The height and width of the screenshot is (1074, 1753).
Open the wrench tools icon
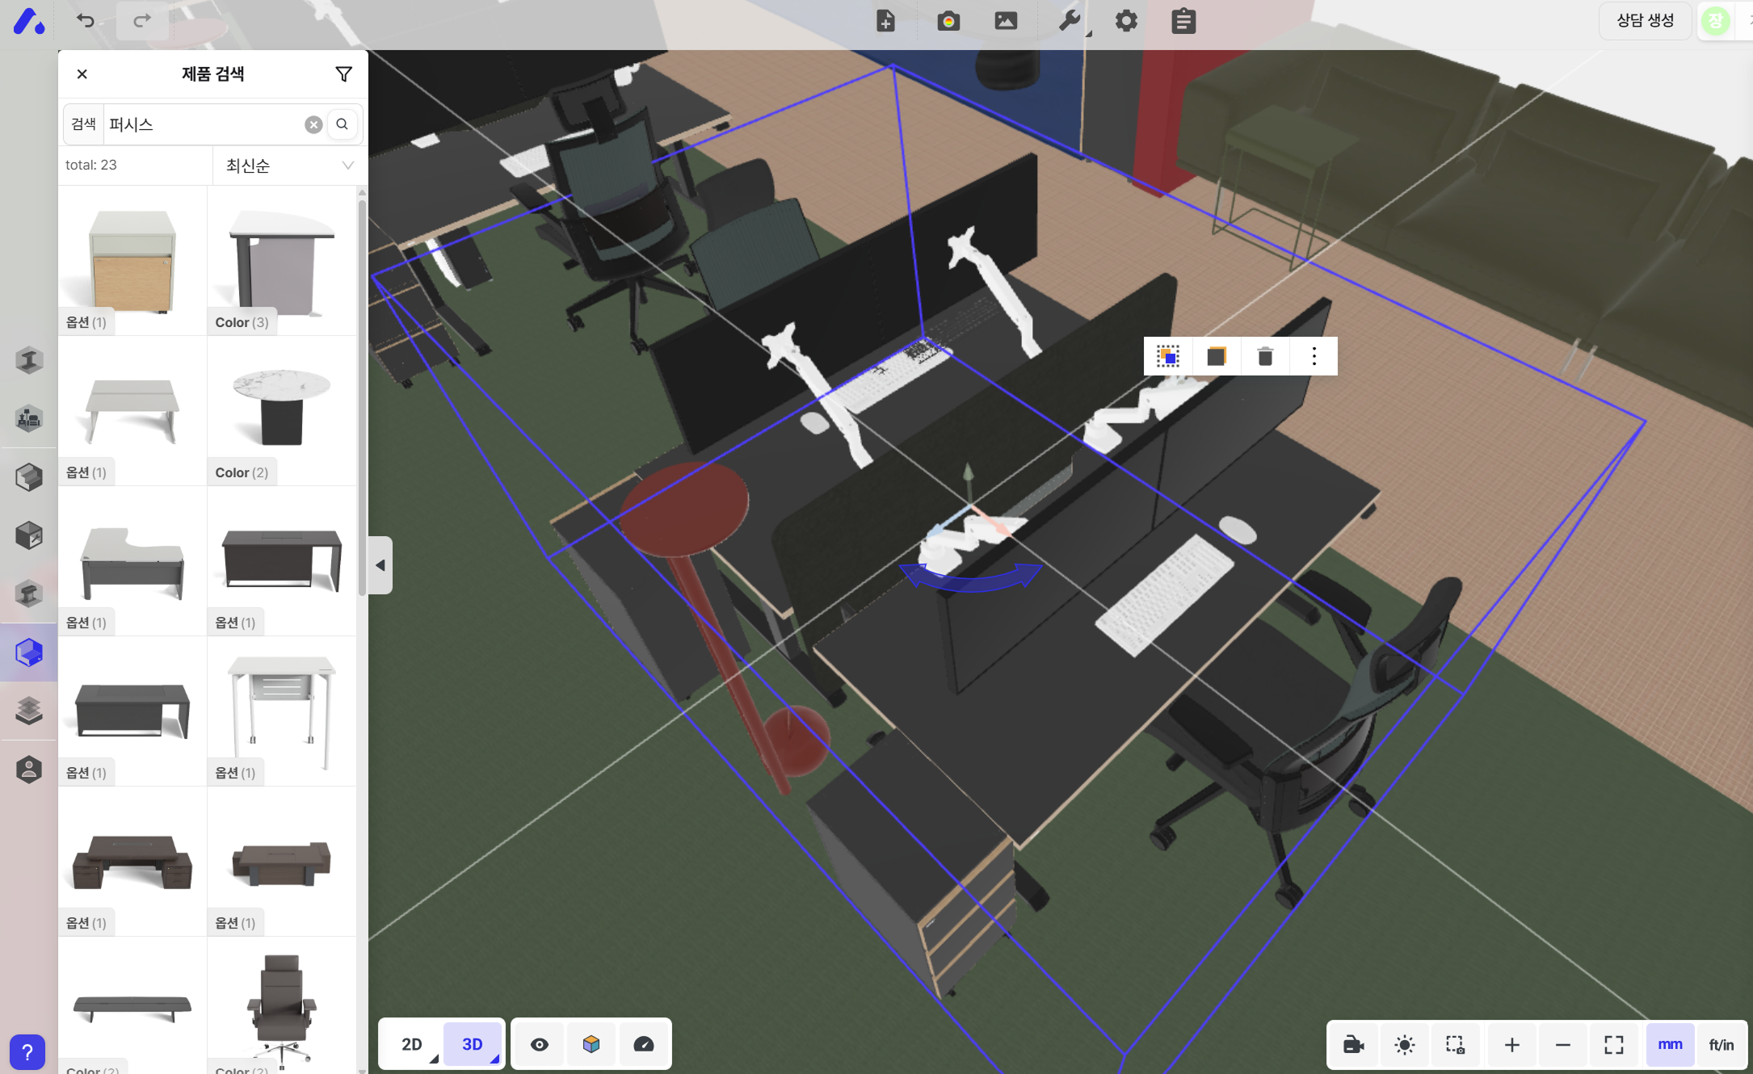pyautogui.click(x=1070, y=21)
